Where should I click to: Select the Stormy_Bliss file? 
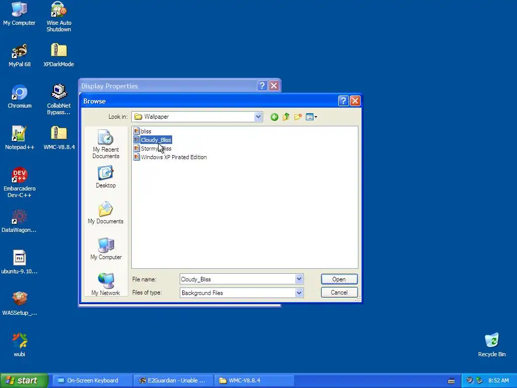(152, 149)
